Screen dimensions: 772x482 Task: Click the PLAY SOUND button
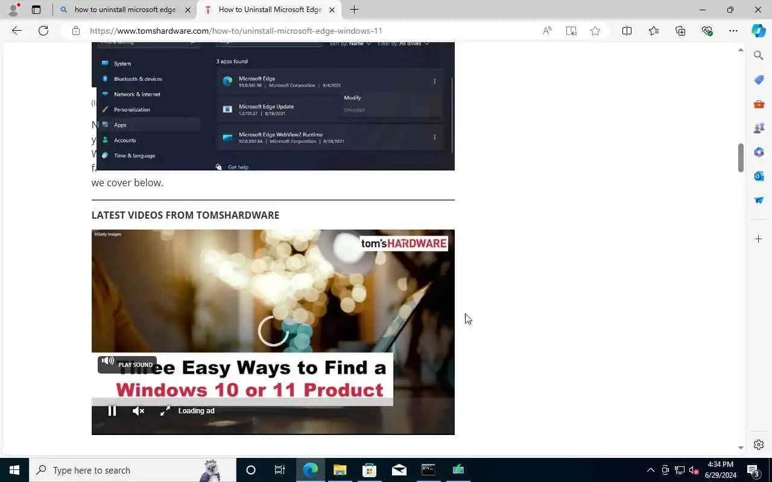(127, 365)
